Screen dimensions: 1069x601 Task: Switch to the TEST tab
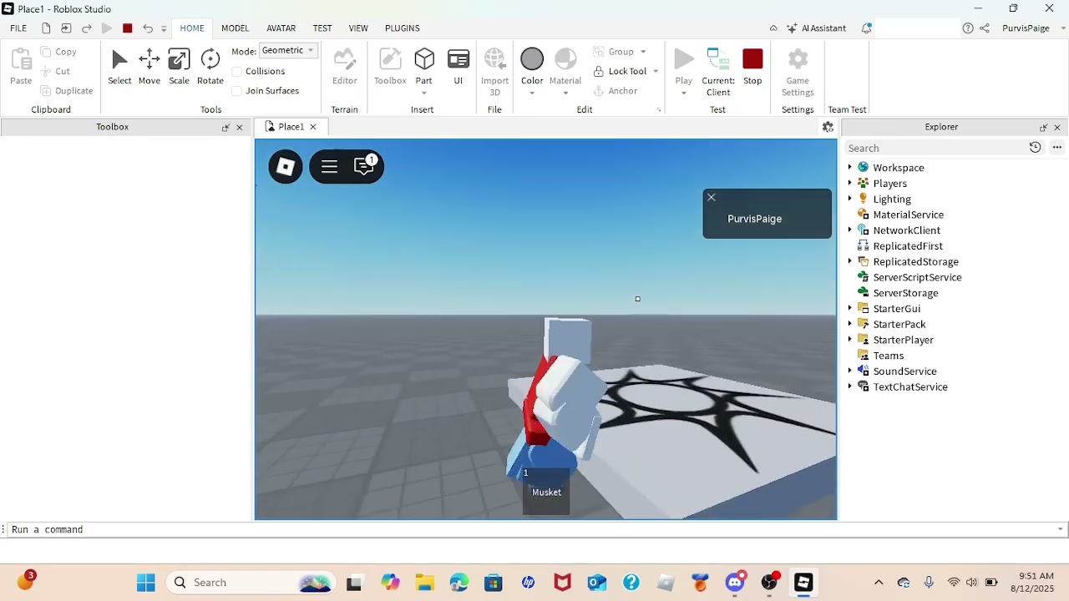(322, 28)
